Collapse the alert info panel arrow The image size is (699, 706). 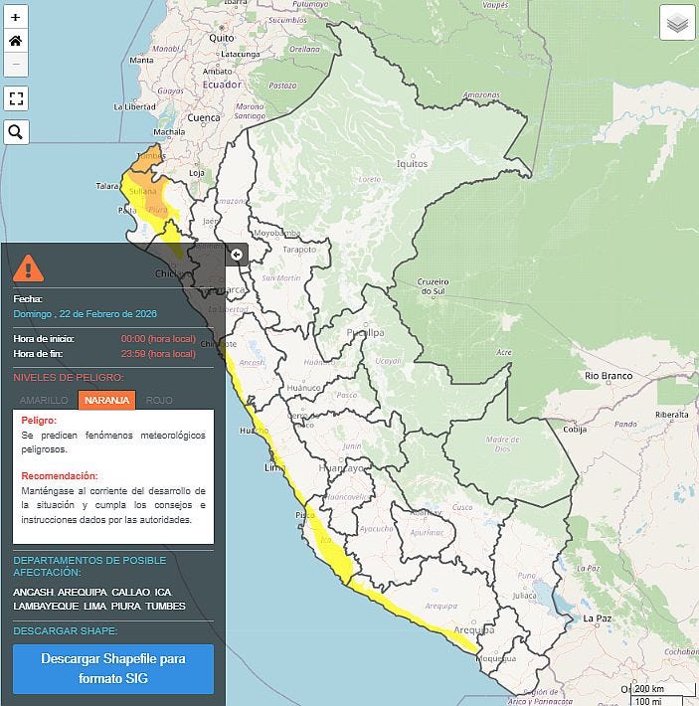click(237, 255)
